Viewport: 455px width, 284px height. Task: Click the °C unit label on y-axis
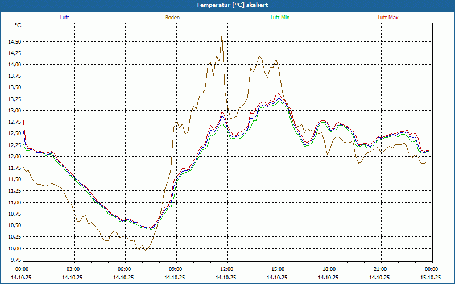click(18, 26)
